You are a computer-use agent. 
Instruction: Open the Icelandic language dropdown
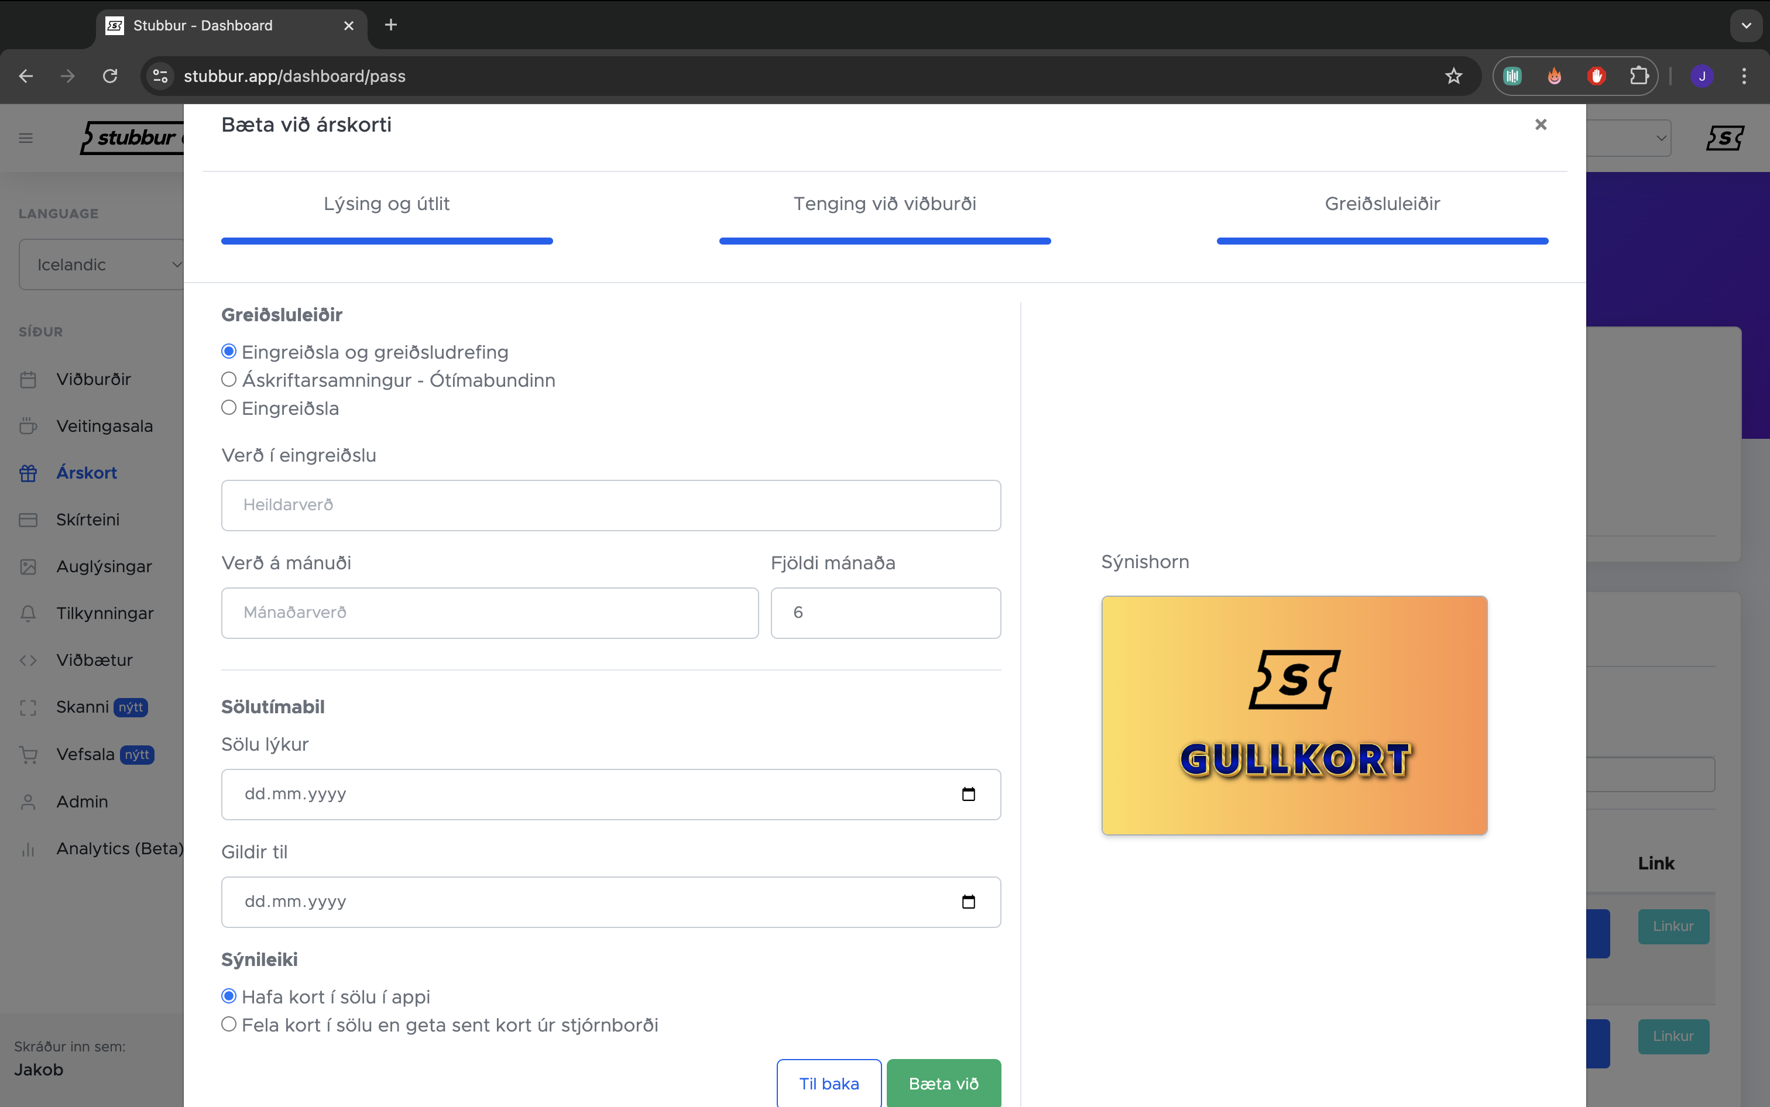(x=102, y=264)
